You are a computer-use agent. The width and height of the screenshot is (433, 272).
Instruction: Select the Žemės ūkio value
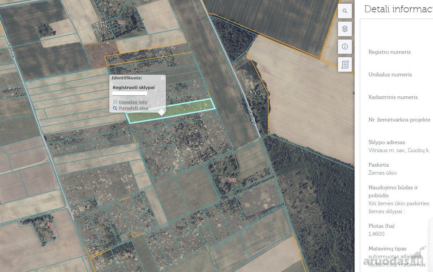[x=382, y=173]
